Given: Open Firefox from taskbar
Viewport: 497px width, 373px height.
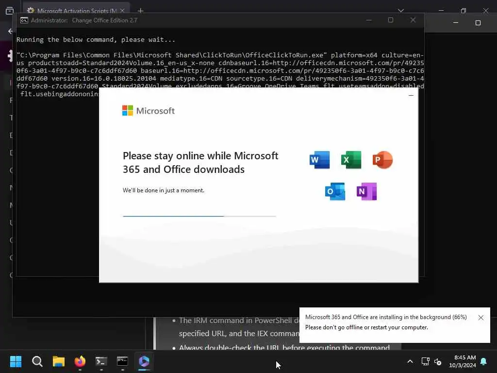Looking at the screenshot, I should 80,361.
